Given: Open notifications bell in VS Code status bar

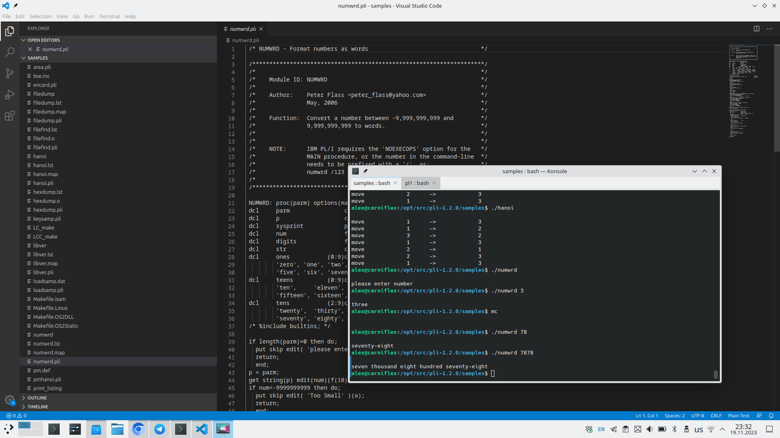Looking at the screenshot, I should pyautogui.click(x=771, y=416).
